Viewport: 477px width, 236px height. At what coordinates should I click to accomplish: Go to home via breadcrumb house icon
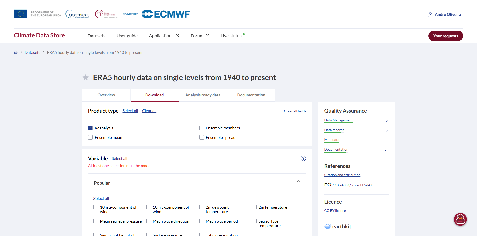point(16,52)
